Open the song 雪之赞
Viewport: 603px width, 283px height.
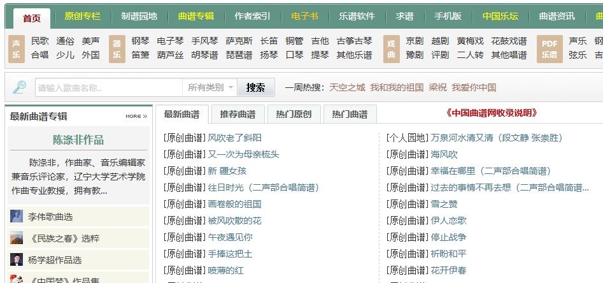coord(444,204)
